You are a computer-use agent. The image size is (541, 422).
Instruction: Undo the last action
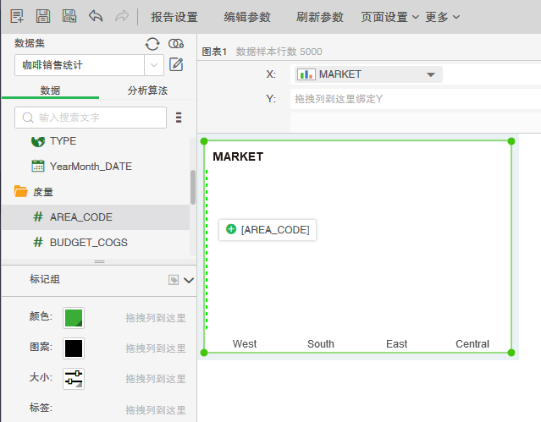coord(96,16)
